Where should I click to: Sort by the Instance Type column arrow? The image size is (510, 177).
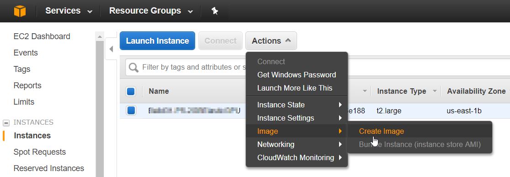tap(435, 91)
